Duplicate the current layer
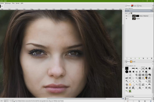 [143, 58]
